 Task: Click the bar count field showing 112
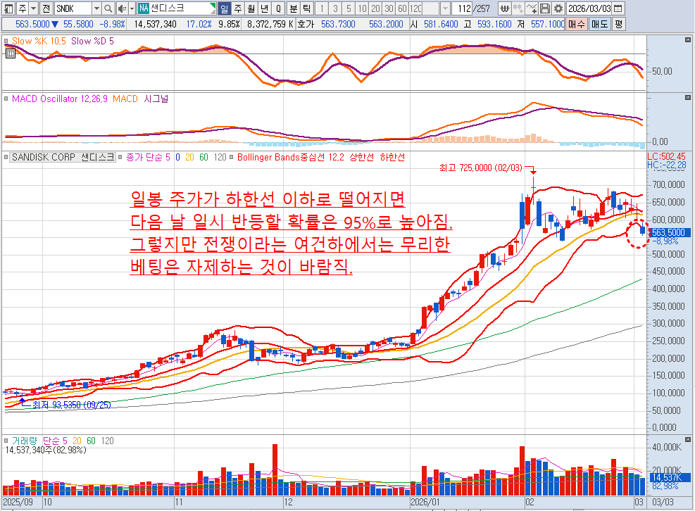[462, 8]
